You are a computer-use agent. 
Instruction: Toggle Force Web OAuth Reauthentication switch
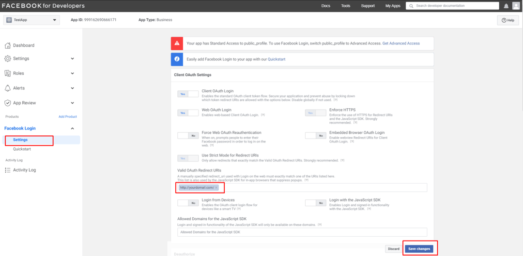(188, 136)
